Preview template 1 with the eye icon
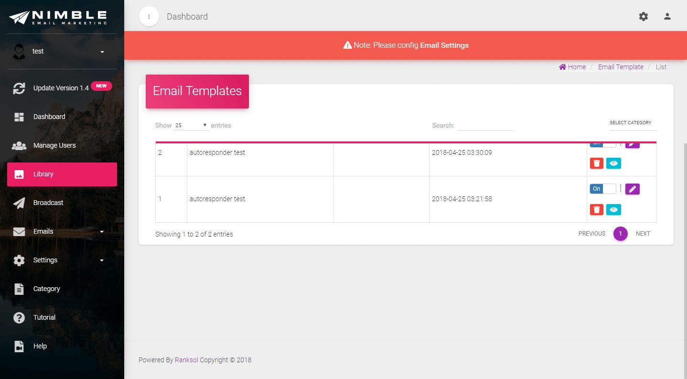This screenshot has width=687, height=379. (x=614, y=209)
